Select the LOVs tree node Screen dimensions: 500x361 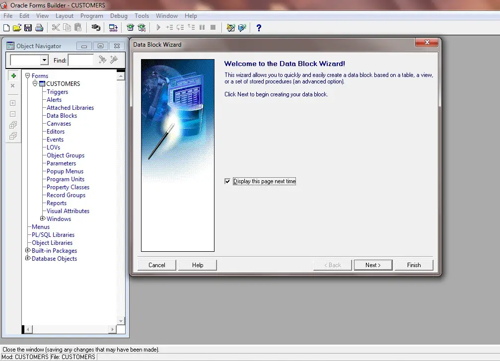[x=53, y=147]
